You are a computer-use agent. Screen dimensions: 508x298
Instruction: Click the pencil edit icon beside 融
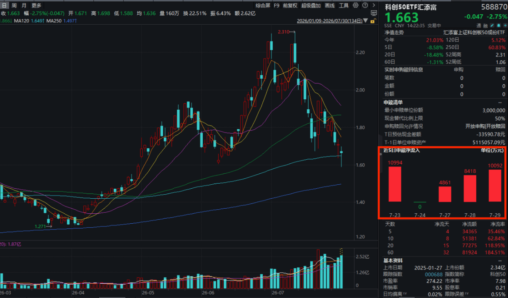[492, 25]
